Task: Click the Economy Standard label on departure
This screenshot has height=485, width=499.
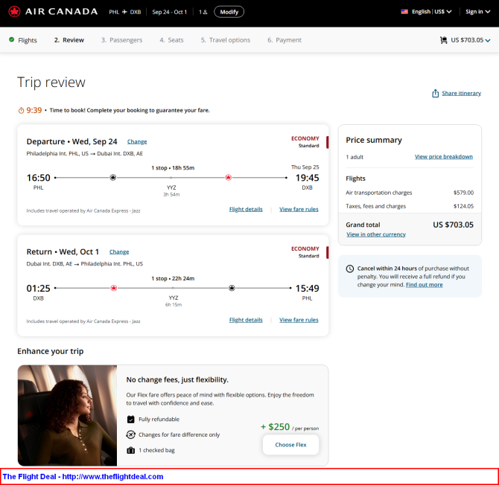Action: 305,142
